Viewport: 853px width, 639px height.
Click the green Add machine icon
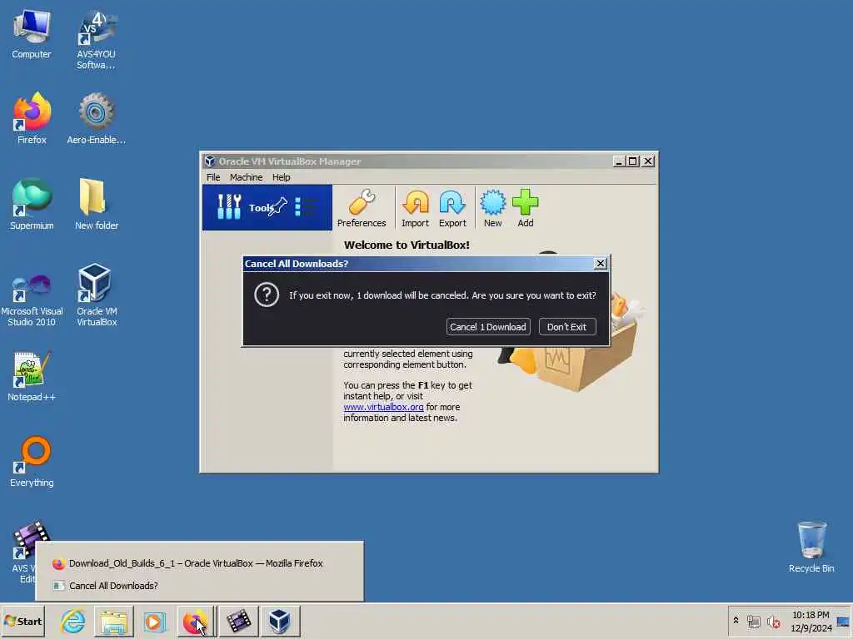tap(525, 208)
